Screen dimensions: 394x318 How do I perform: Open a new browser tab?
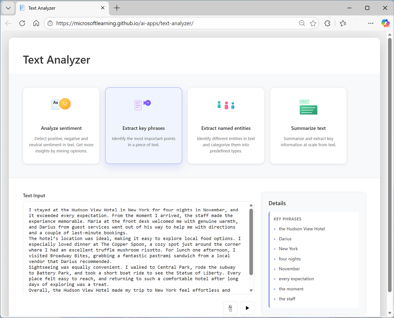pos(117,8)
